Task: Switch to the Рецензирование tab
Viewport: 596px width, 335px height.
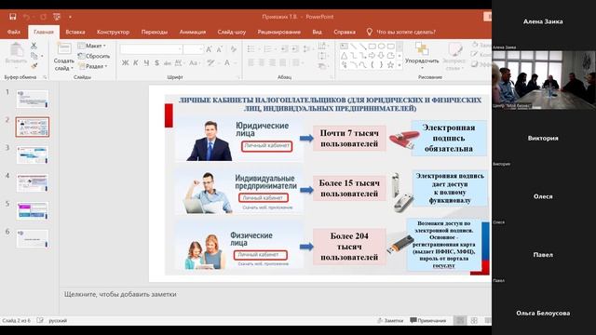Action: tap(279, 32)
